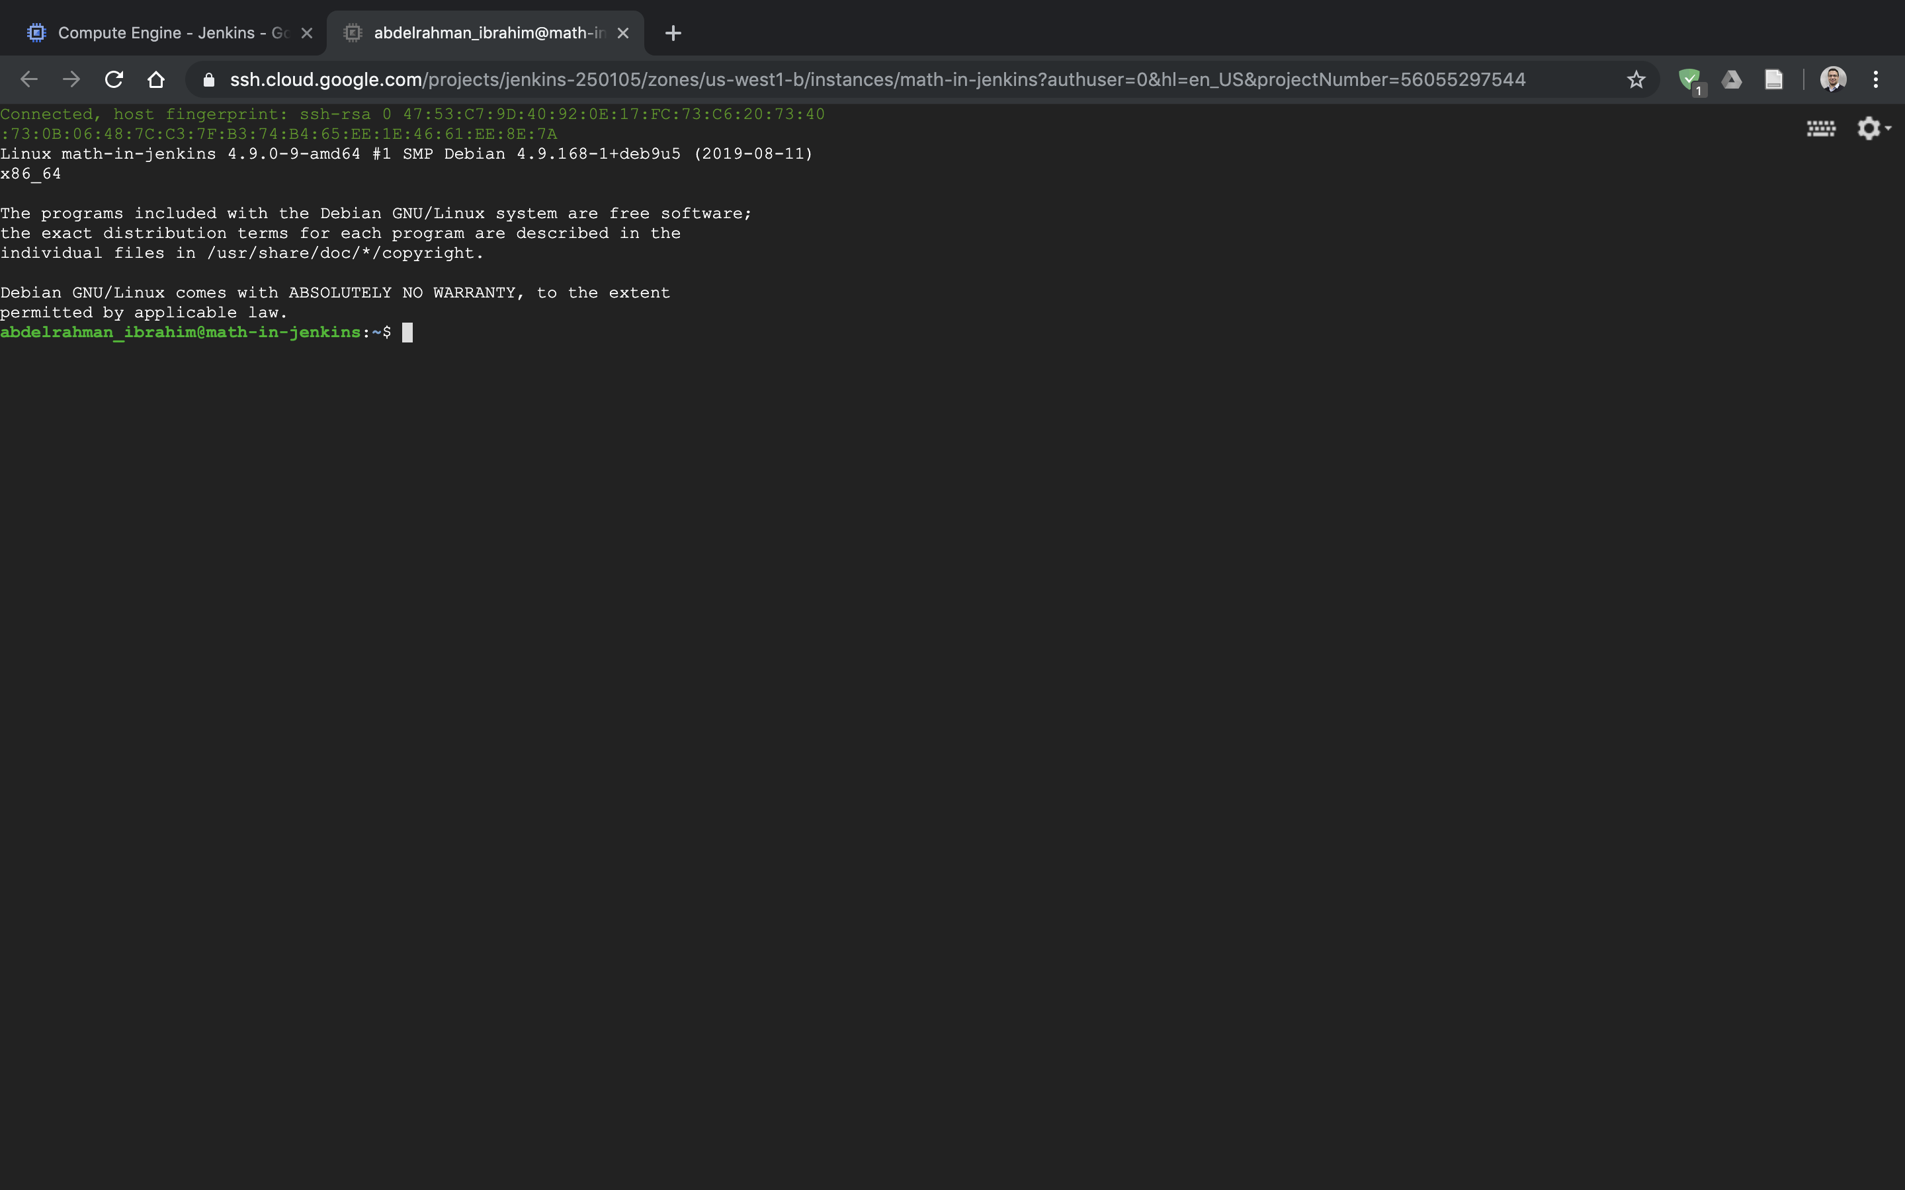Viewport: 1905px width, 1190px height.
Task: Go back to the previous page
Action: click(x=29, y=79)
